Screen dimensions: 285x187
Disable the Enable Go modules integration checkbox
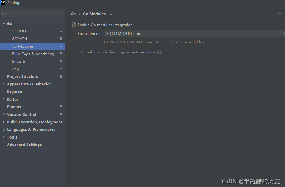click(x=73, y=25)
